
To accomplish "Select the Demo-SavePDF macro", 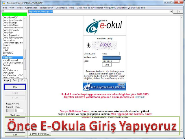I will click(10, 18).
